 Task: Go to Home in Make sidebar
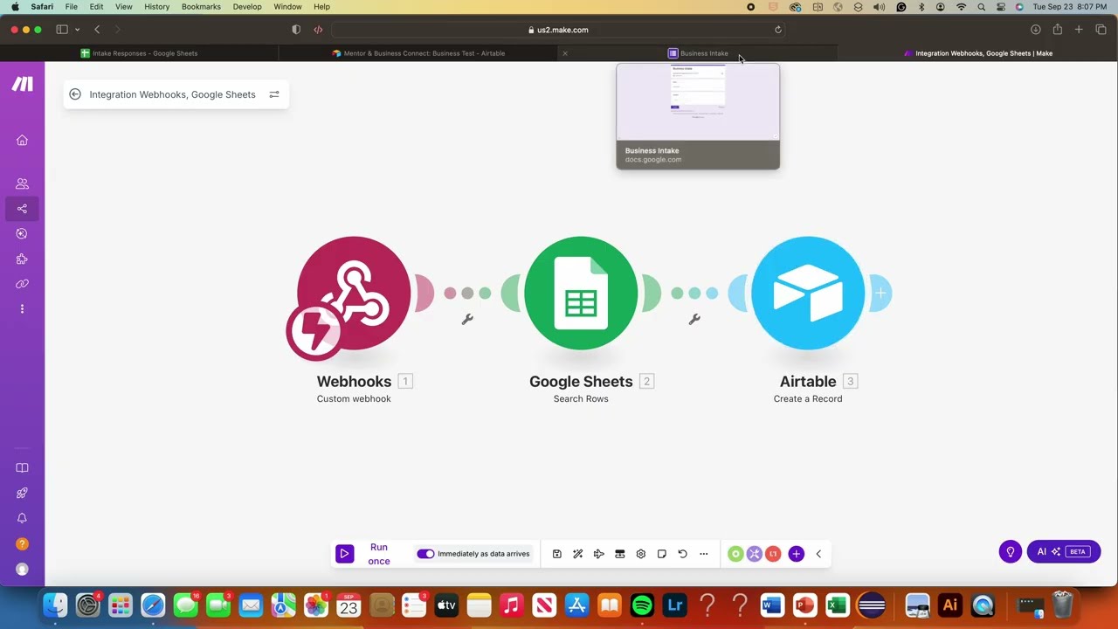(x=22, y=140)
